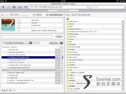Open the Bjork folder
The image size is (126, 94).
(x=71, y=26)
